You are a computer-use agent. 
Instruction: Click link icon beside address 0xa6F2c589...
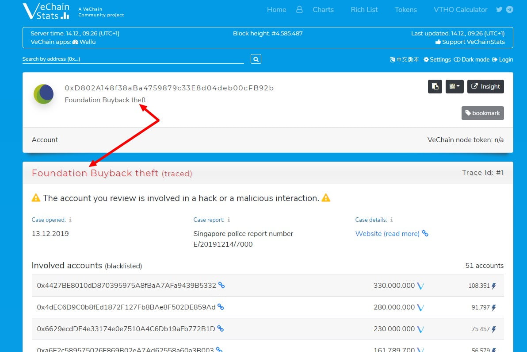(219, 349)
